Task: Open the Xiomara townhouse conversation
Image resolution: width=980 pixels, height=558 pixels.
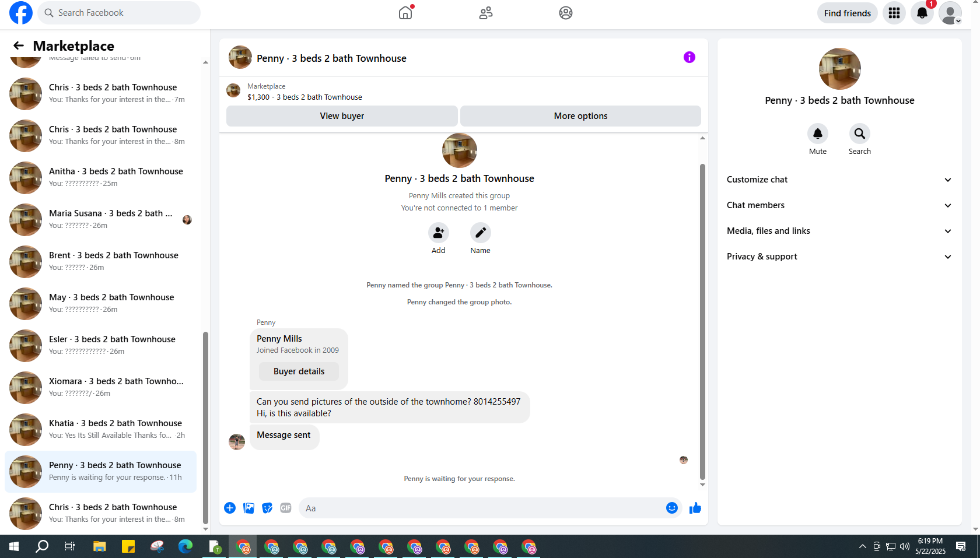Action: (x=101, y=387)
